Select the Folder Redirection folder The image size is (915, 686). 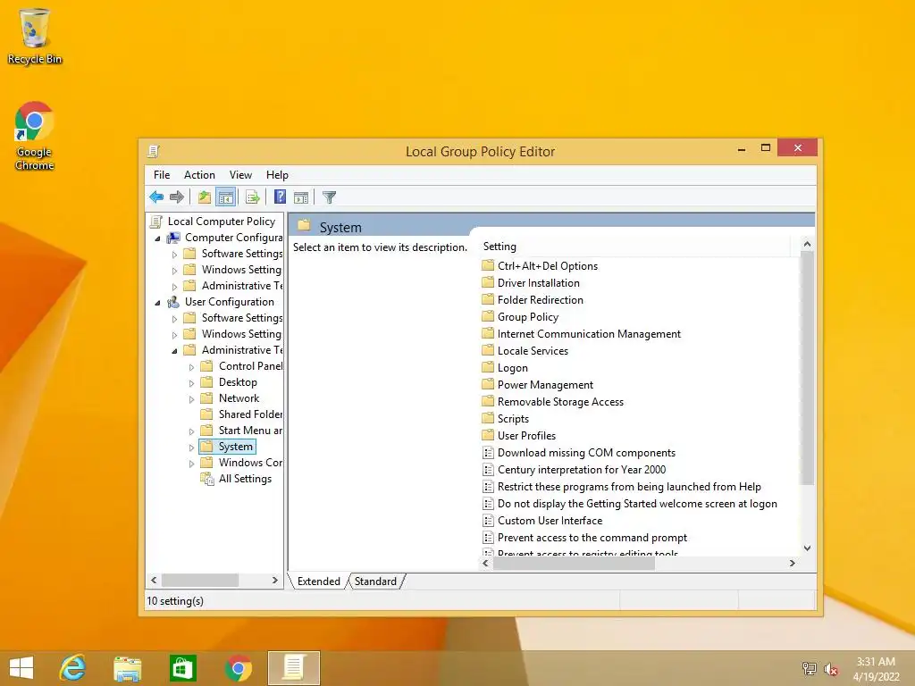533,300
